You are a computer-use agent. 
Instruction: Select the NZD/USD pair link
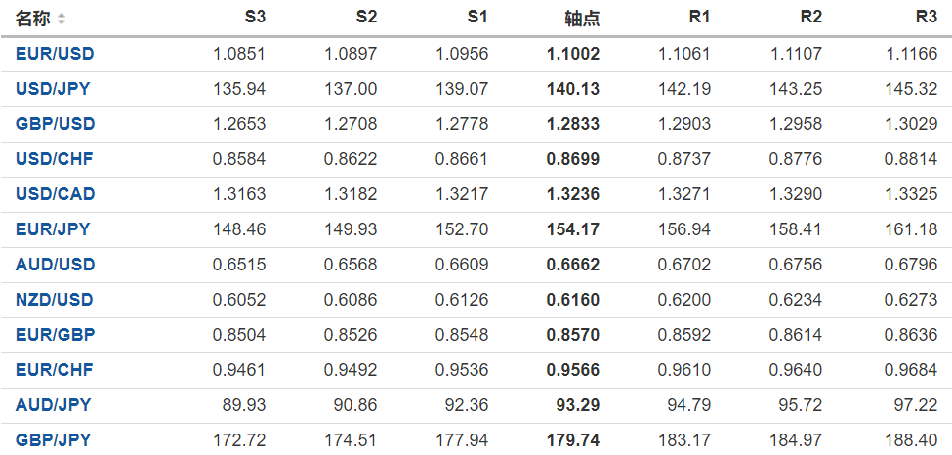click(55, 300)
